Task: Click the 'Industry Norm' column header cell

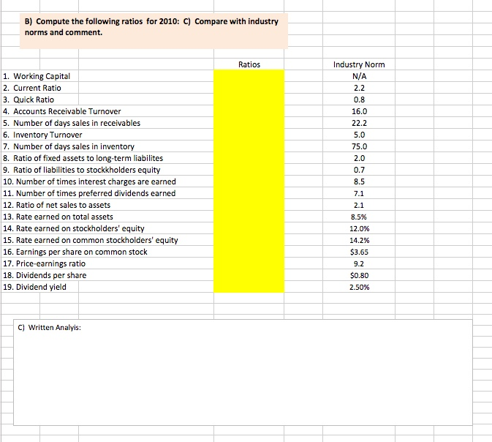Action: click(359, 64)
